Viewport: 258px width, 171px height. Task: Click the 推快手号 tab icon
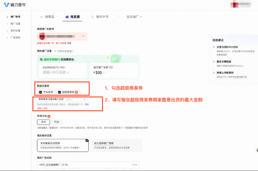point(92,17)
